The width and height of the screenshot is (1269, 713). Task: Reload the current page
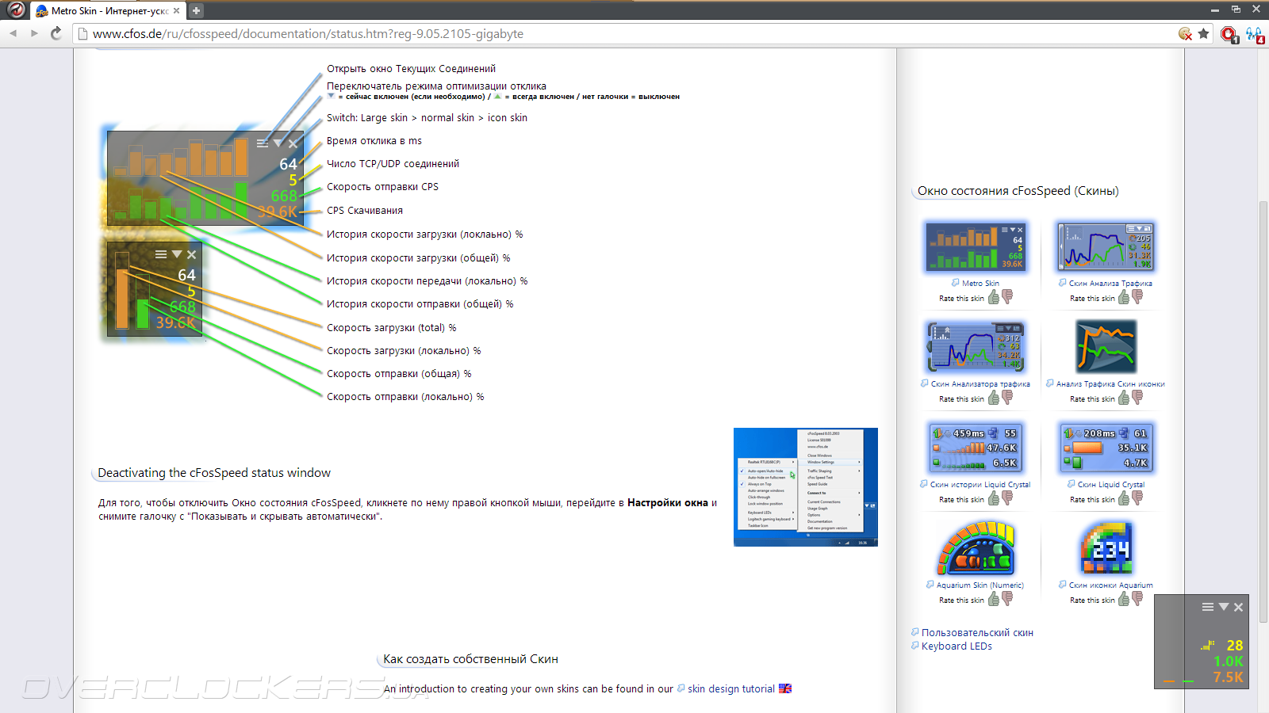[x=56, y=33]
